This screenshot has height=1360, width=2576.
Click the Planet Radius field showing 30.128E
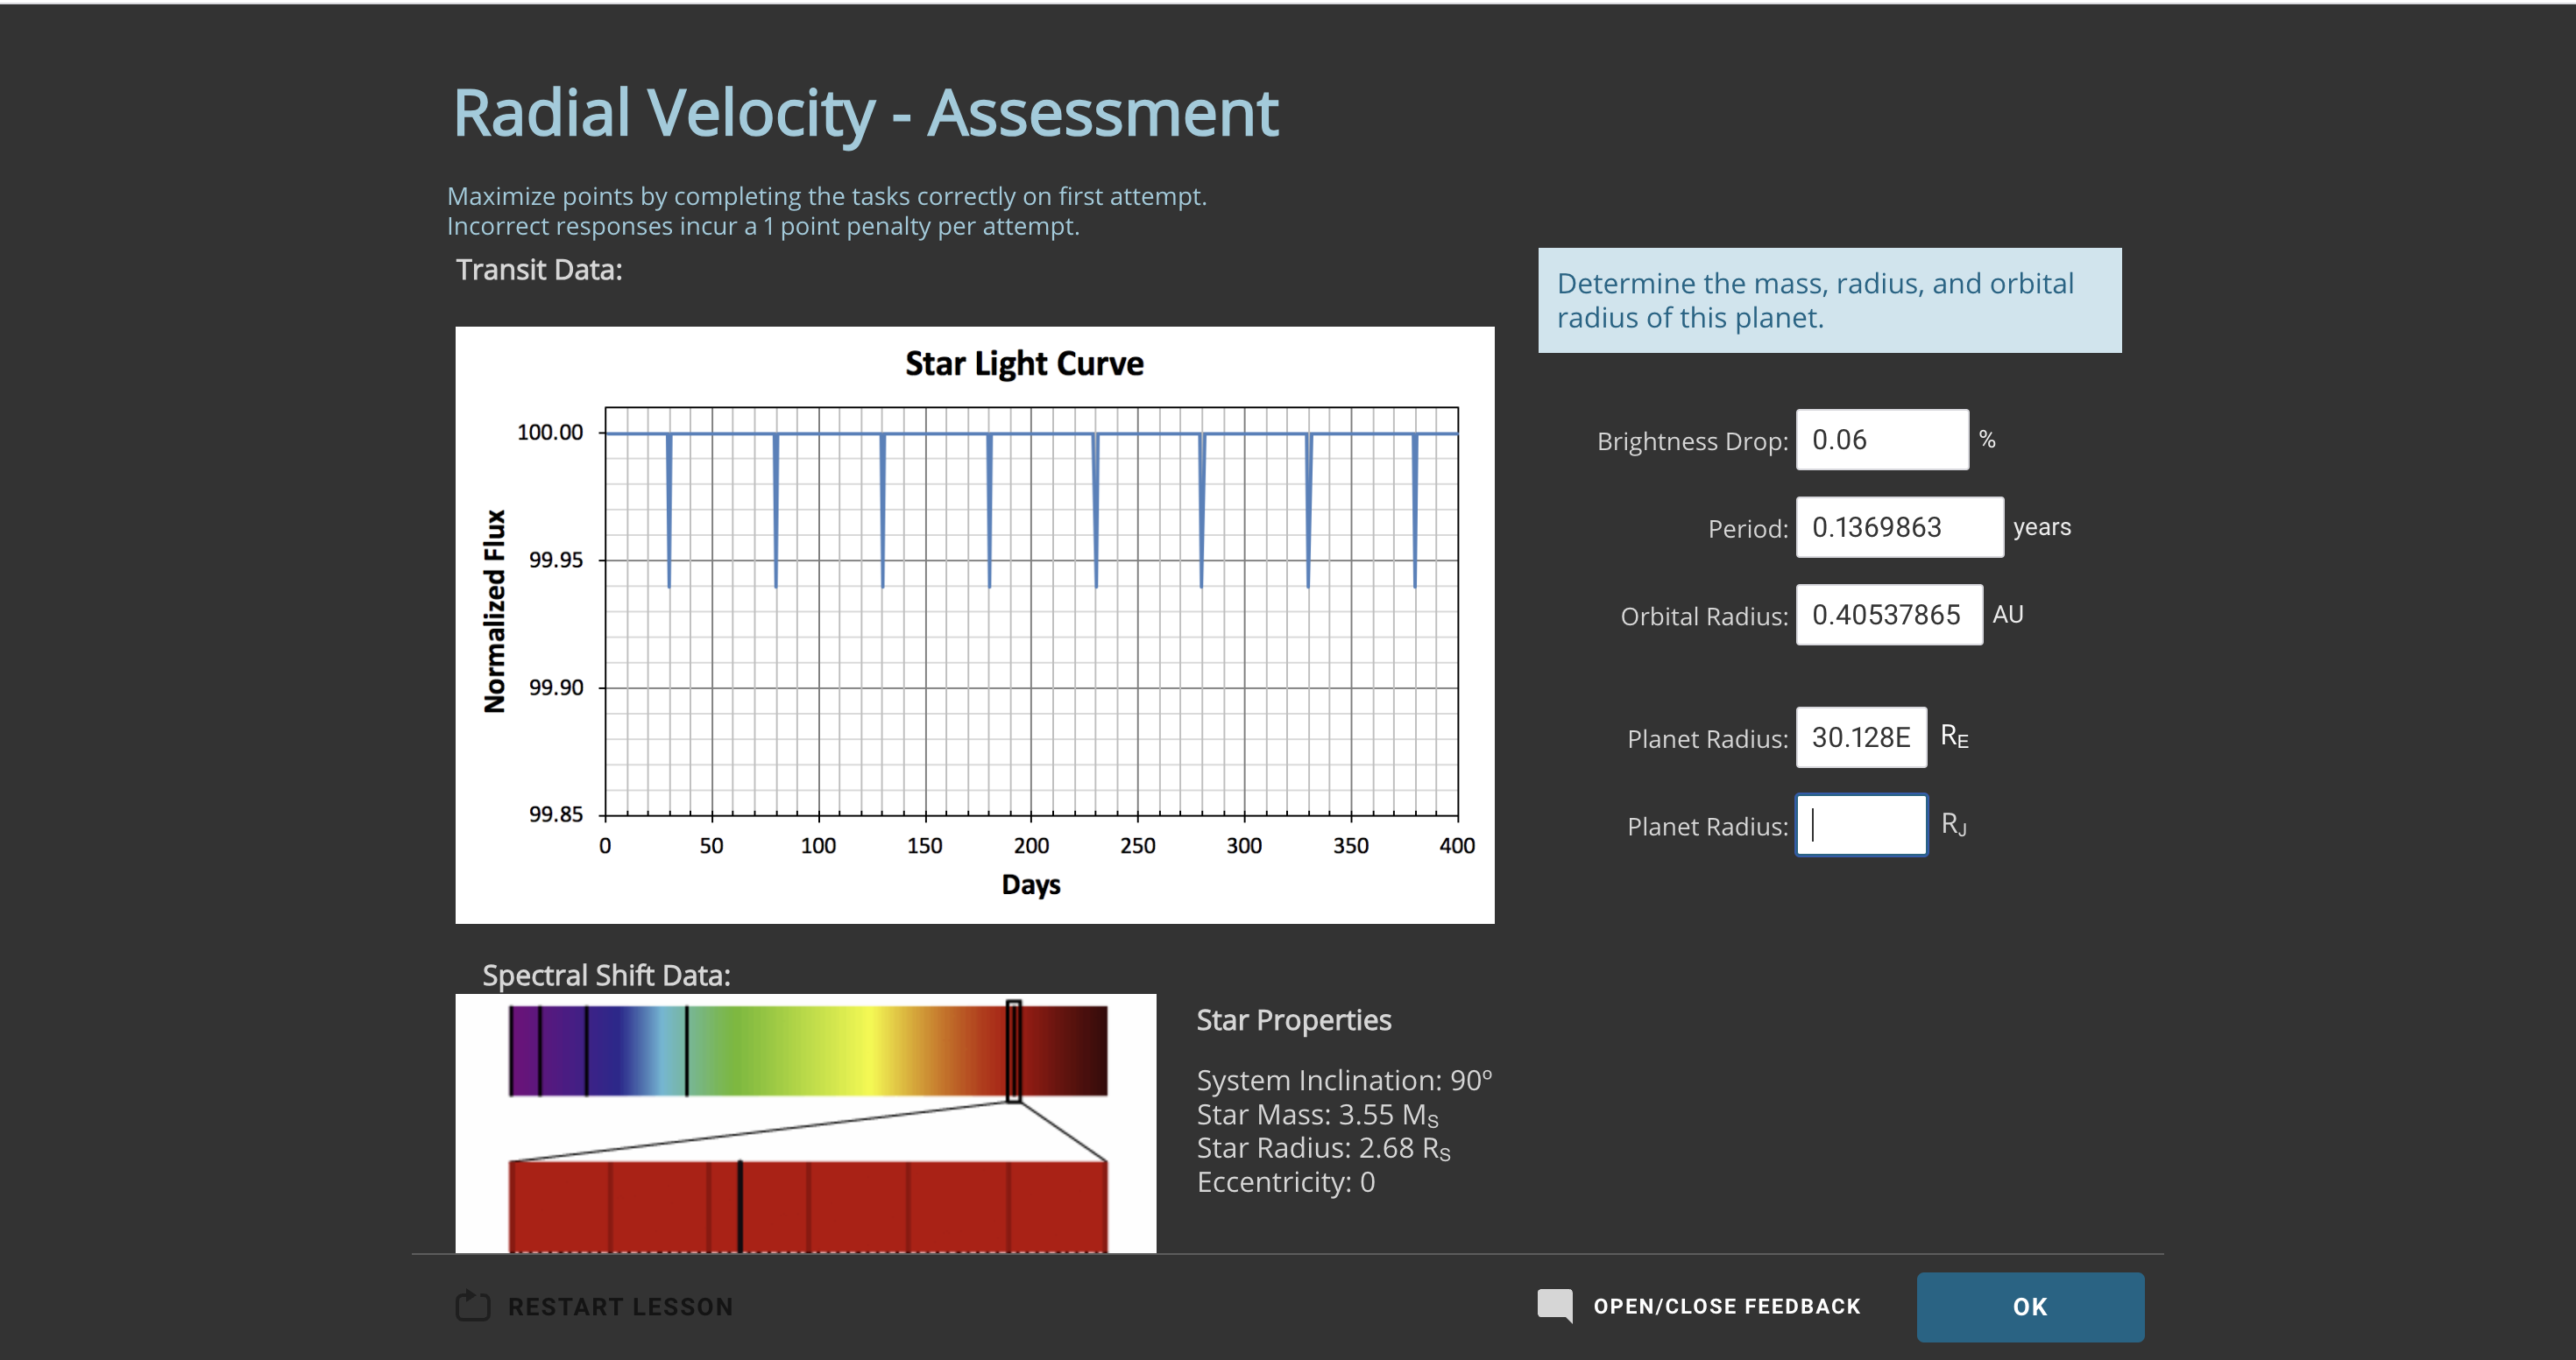pyautogui.click(x=1860, y=737)
